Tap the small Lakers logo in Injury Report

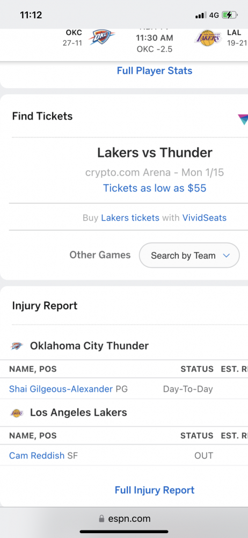pos(17,413)
